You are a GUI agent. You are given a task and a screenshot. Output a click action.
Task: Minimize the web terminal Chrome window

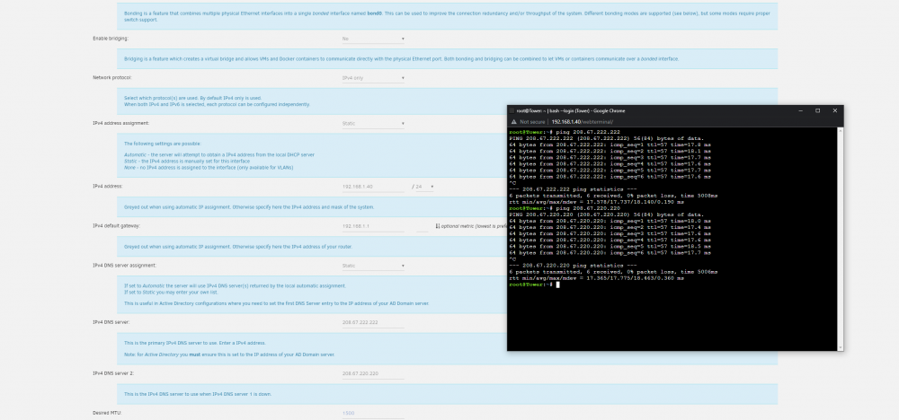click(x=800, y=110)
